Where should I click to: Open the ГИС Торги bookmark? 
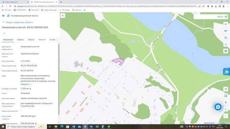point(6,10)
